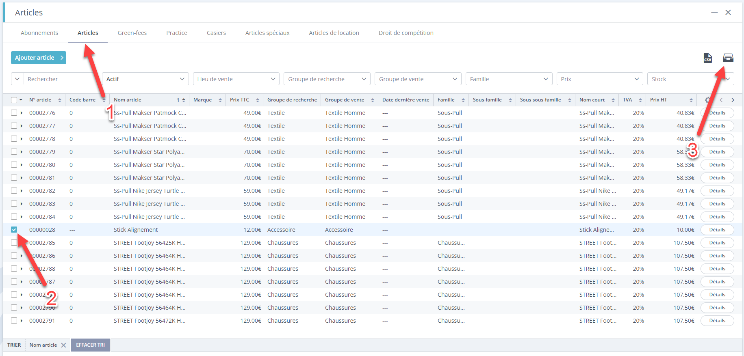Sort by N° article column arrows
Screen dimensions: 744x356
pos(60,100)
